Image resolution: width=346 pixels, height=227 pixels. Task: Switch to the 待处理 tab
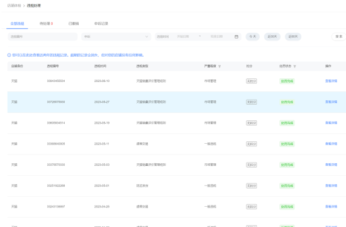tap(46, 23)
